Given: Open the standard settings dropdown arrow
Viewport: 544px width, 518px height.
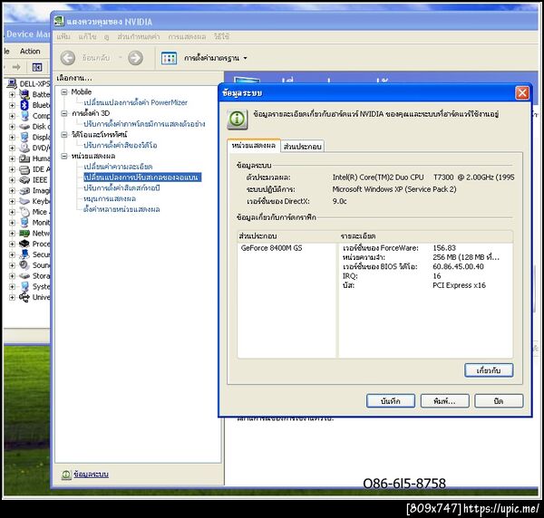Looking at the screenshot, I should (246, 58).
